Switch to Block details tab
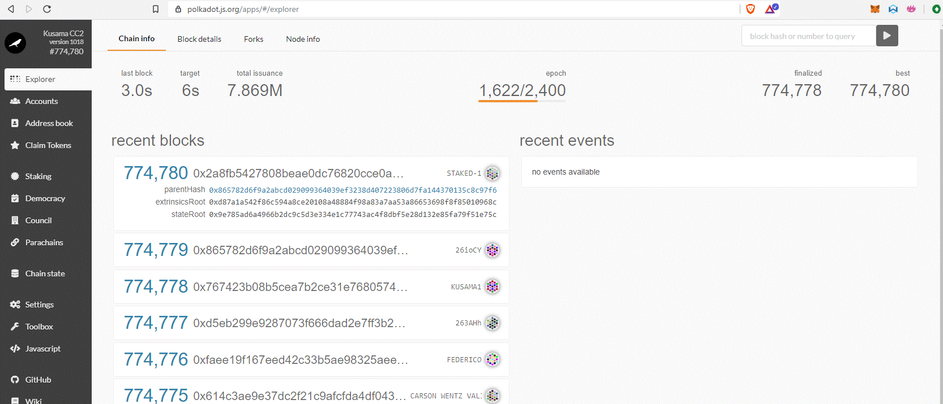 pos(199,39)
